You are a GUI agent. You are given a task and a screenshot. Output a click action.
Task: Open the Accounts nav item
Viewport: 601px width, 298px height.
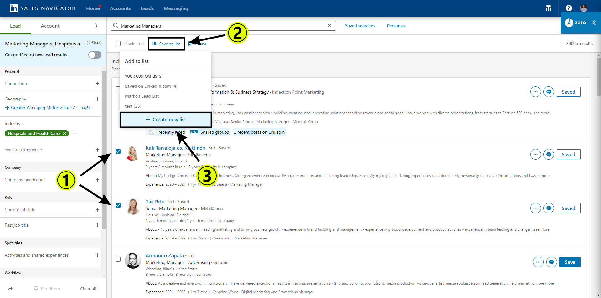pyautogui.click(x=120, y=8)
